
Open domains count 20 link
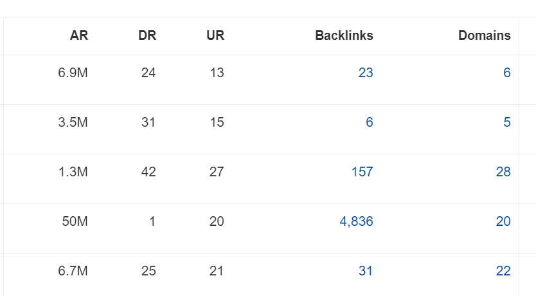[503, 221]
